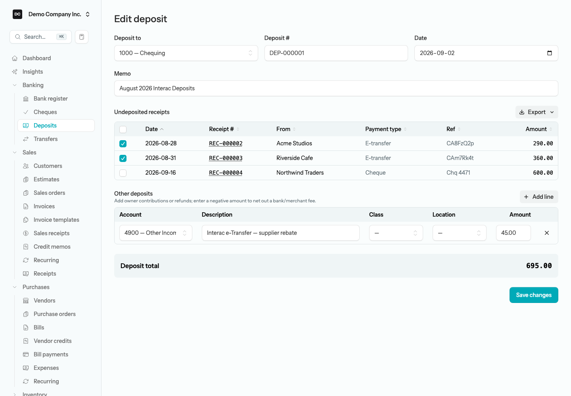Open Invoice templates
The image size is (571, 396).
(x=56, y=220)
